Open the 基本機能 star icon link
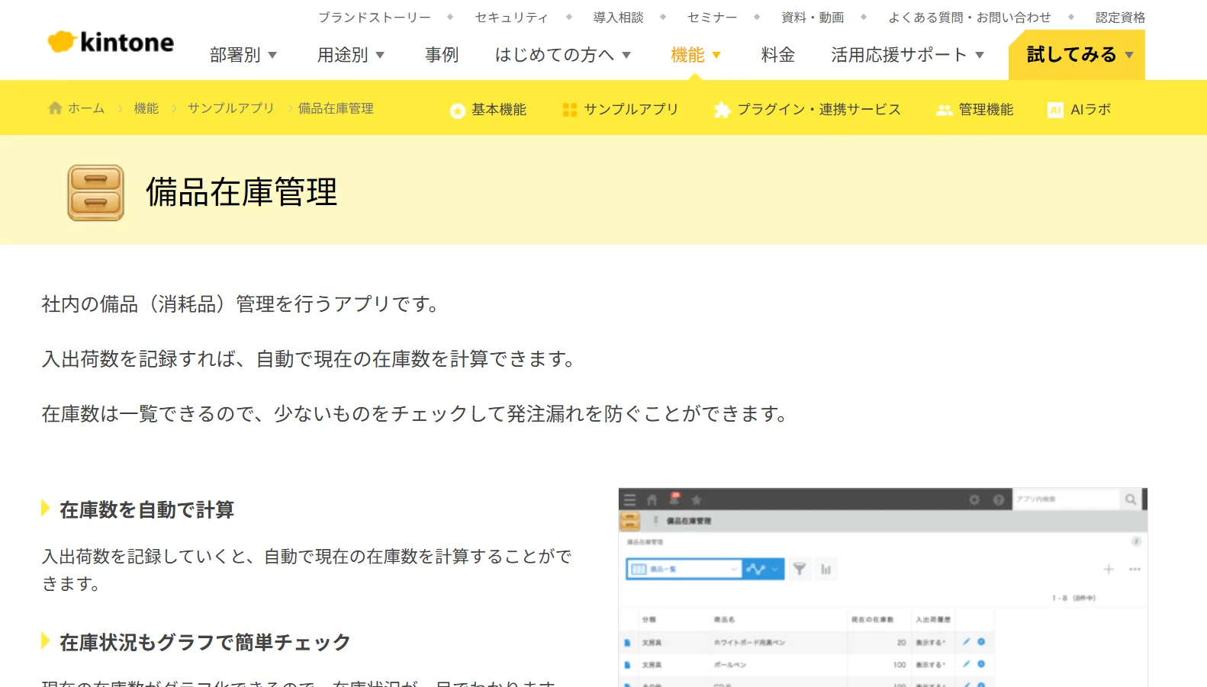Image resolution: width=1207 pixels, height=687 pixels. pyautogui.click(x=458, y=111)
